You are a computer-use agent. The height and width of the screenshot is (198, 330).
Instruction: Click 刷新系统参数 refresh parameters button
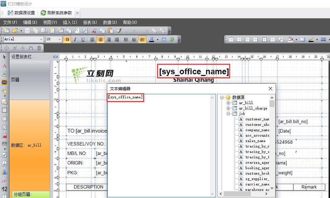point(57,13)
